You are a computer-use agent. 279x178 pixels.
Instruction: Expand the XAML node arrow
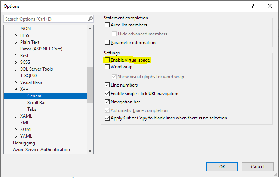tap(16, 116)
